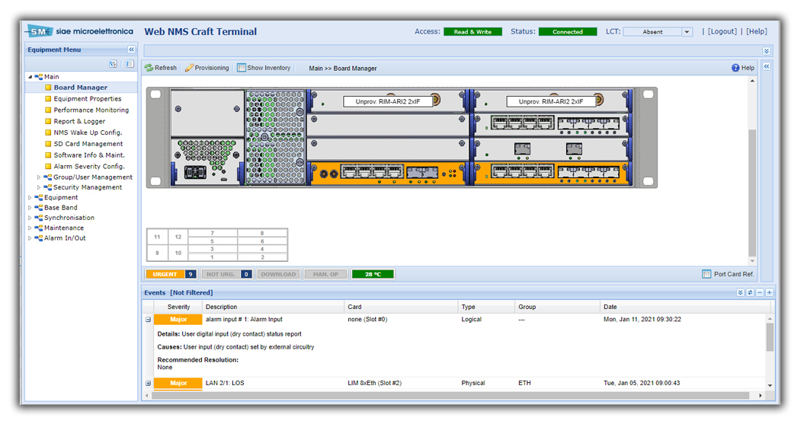This screenshot has width=807, height=424.
Task: Click the orange bottom-left card in chassis
Action: pyautogui.click(x=389, y=174)
